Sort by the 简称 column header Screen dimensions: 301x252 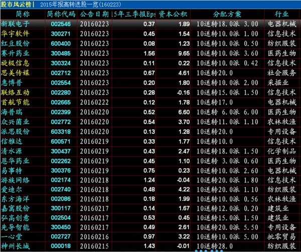(23, 14)
